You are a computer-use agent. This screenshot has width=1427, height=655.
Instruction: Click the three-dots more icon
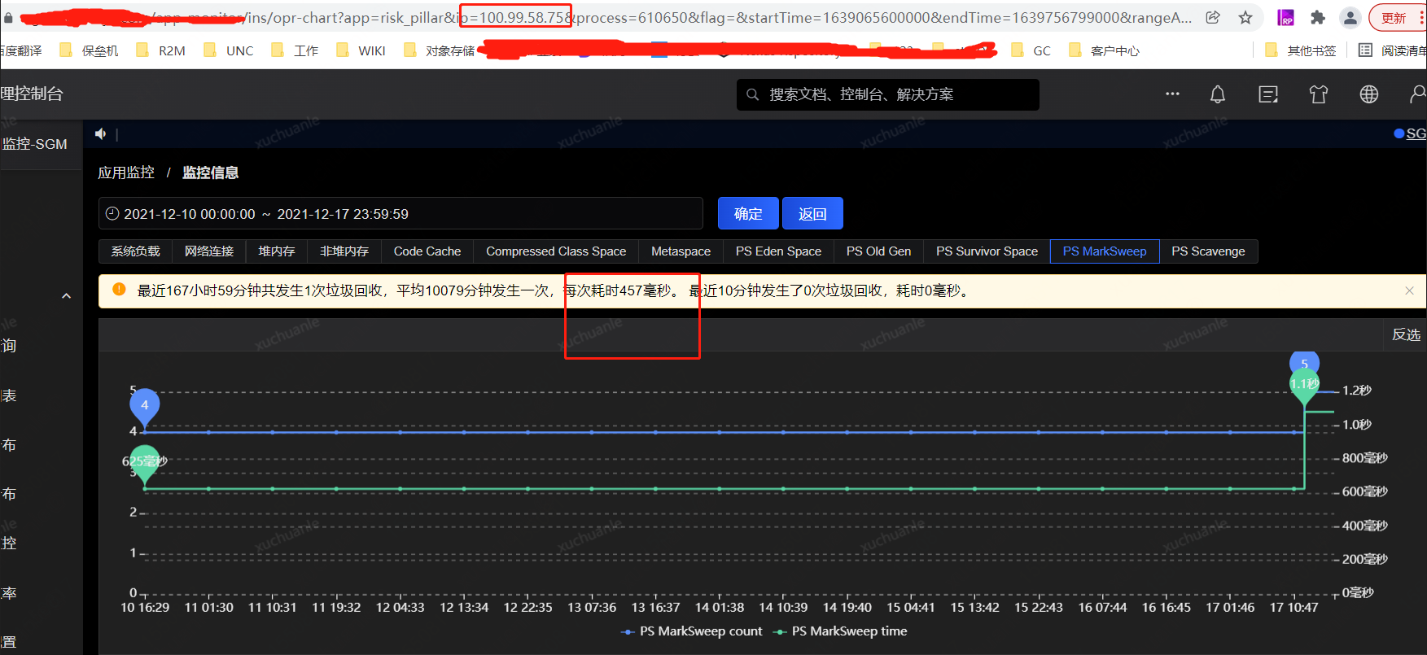[1172, 94]
